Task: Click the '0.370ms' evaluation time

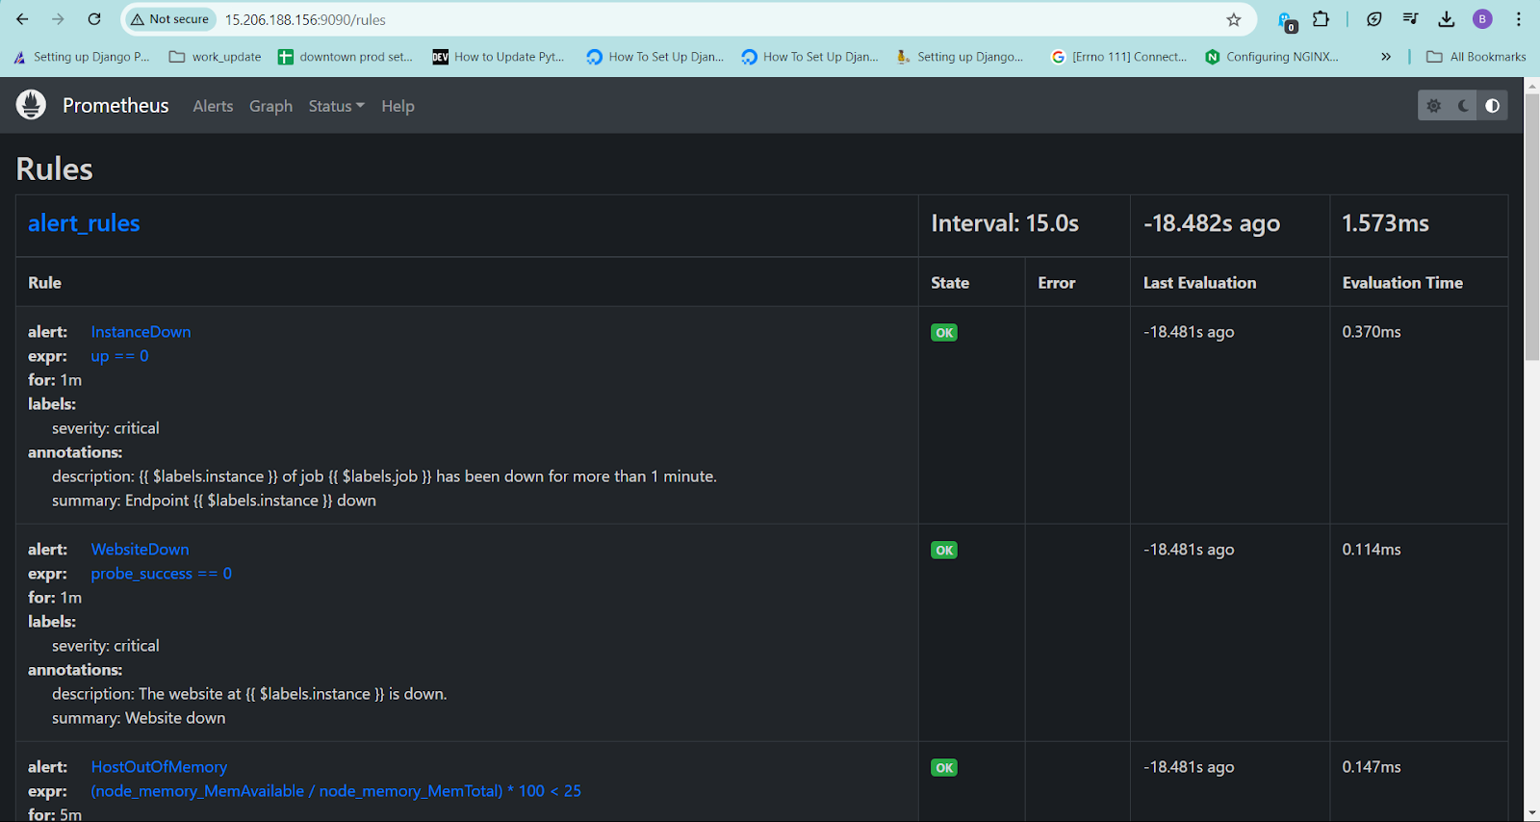Action: (x=1372, y=332)
